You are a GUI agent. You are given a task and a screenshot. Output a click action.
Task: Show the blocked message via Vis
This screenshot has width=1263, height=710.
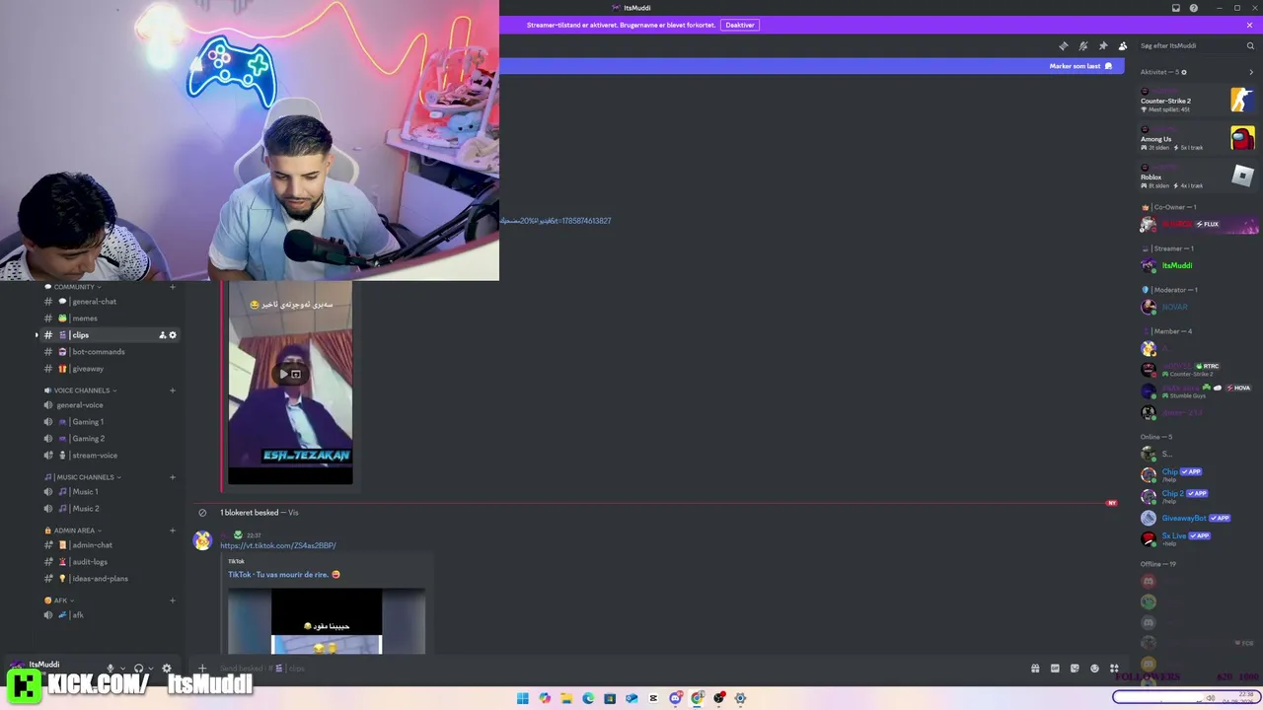pos(293,513)
